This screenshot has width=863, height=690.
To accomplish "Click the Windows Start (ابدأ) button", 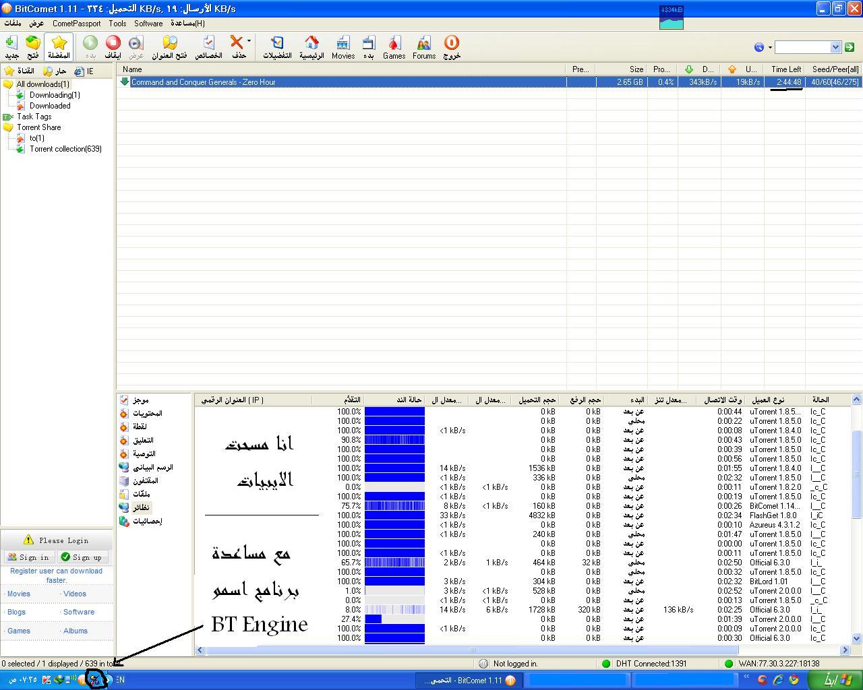I will click(836, 680).
